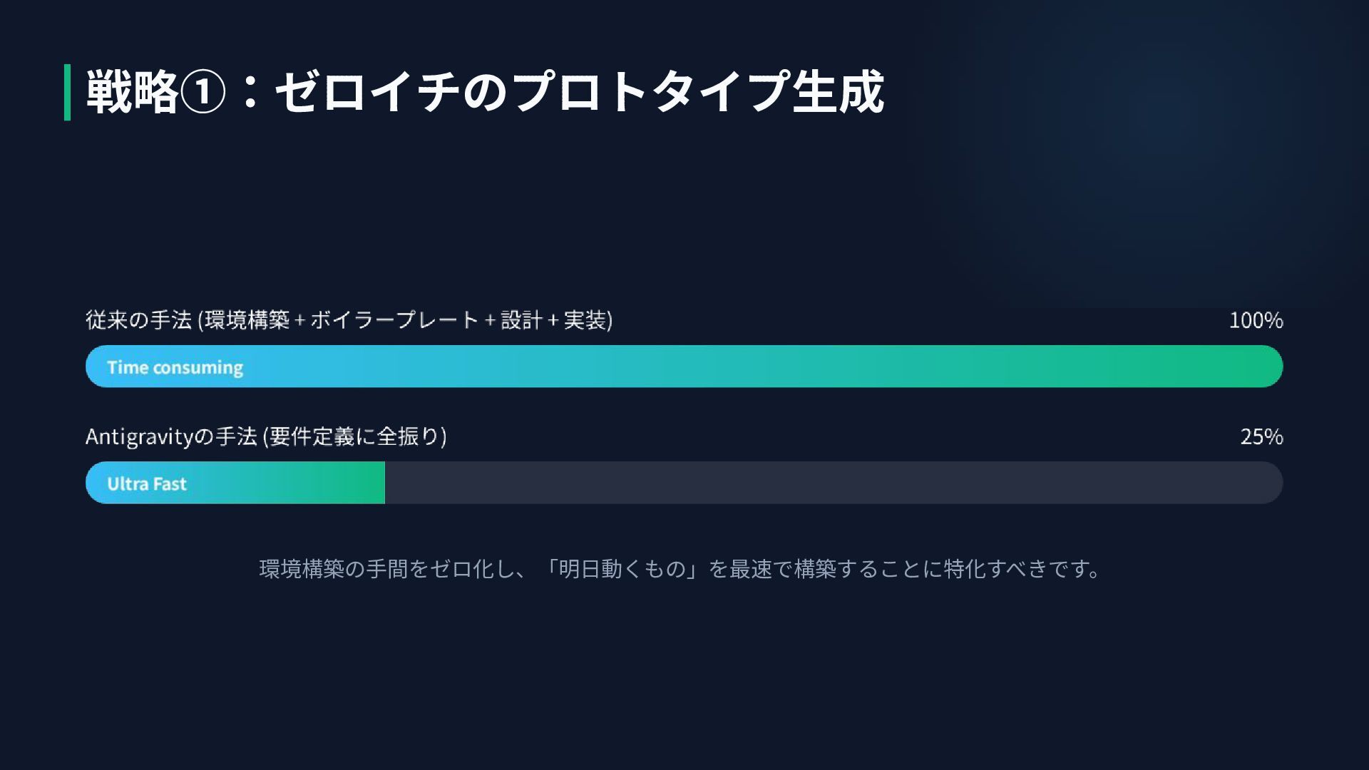The height and width of the screenshot is (770, 1369).
Task: Click the slide title starting with 戦略①
Action: point(485,93)
